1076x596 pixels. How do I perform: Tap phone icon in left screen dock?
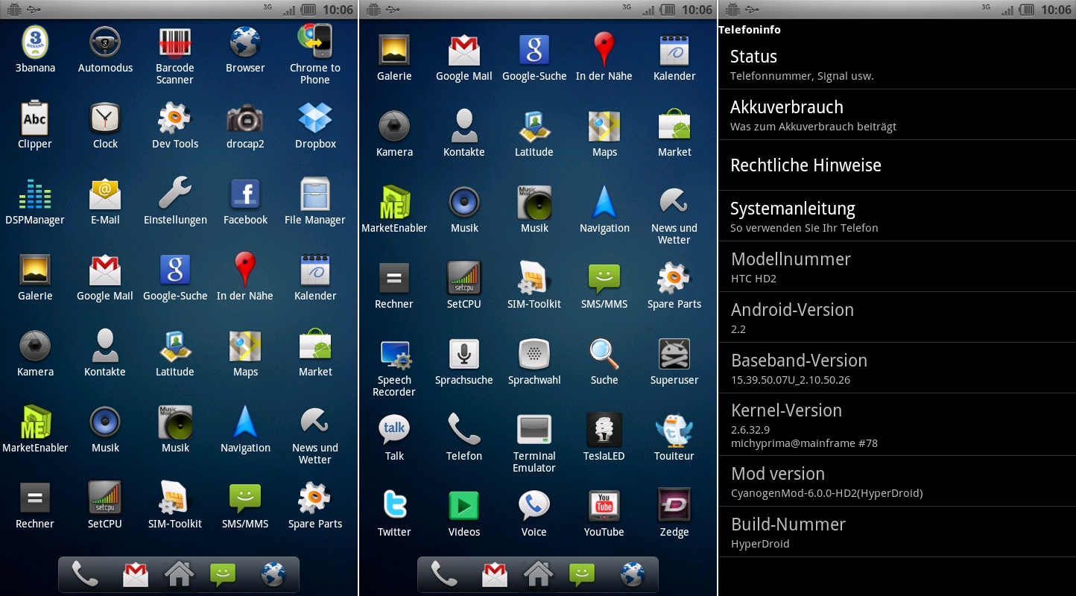(84, 574)
